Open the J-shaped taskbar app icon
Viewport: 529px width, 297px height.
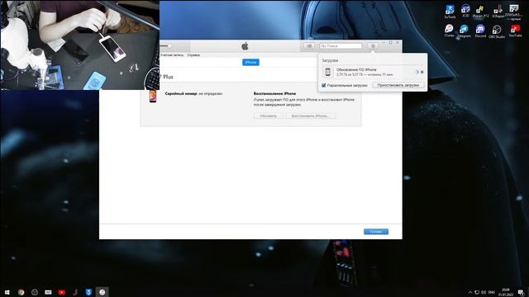(75, 292)
